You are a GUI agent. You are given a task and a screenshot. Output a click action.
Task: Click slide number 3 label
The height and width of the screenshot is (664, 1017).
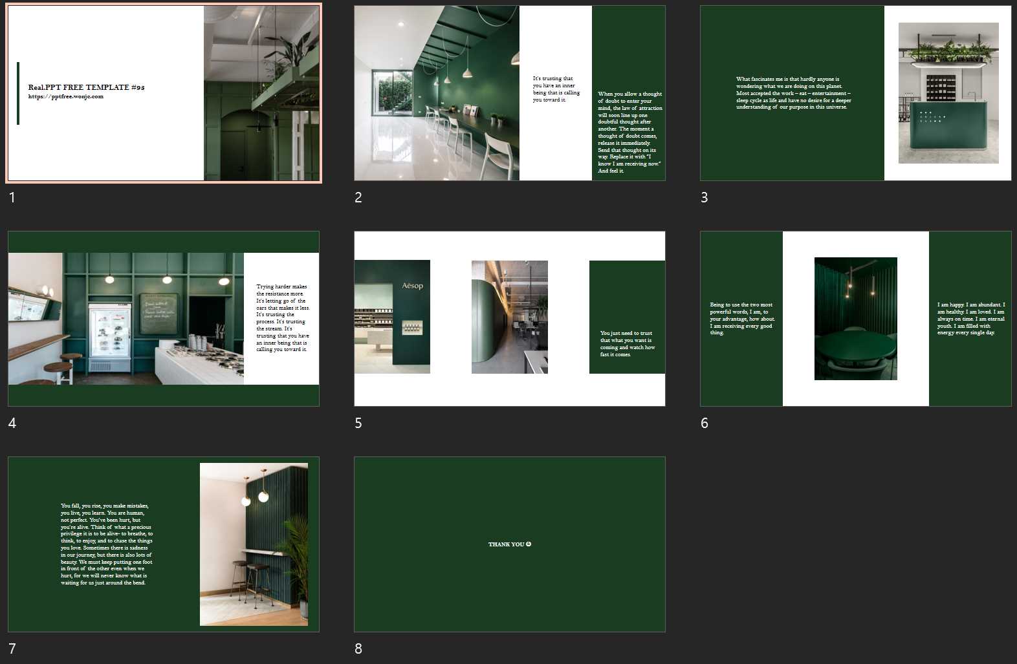705,198
